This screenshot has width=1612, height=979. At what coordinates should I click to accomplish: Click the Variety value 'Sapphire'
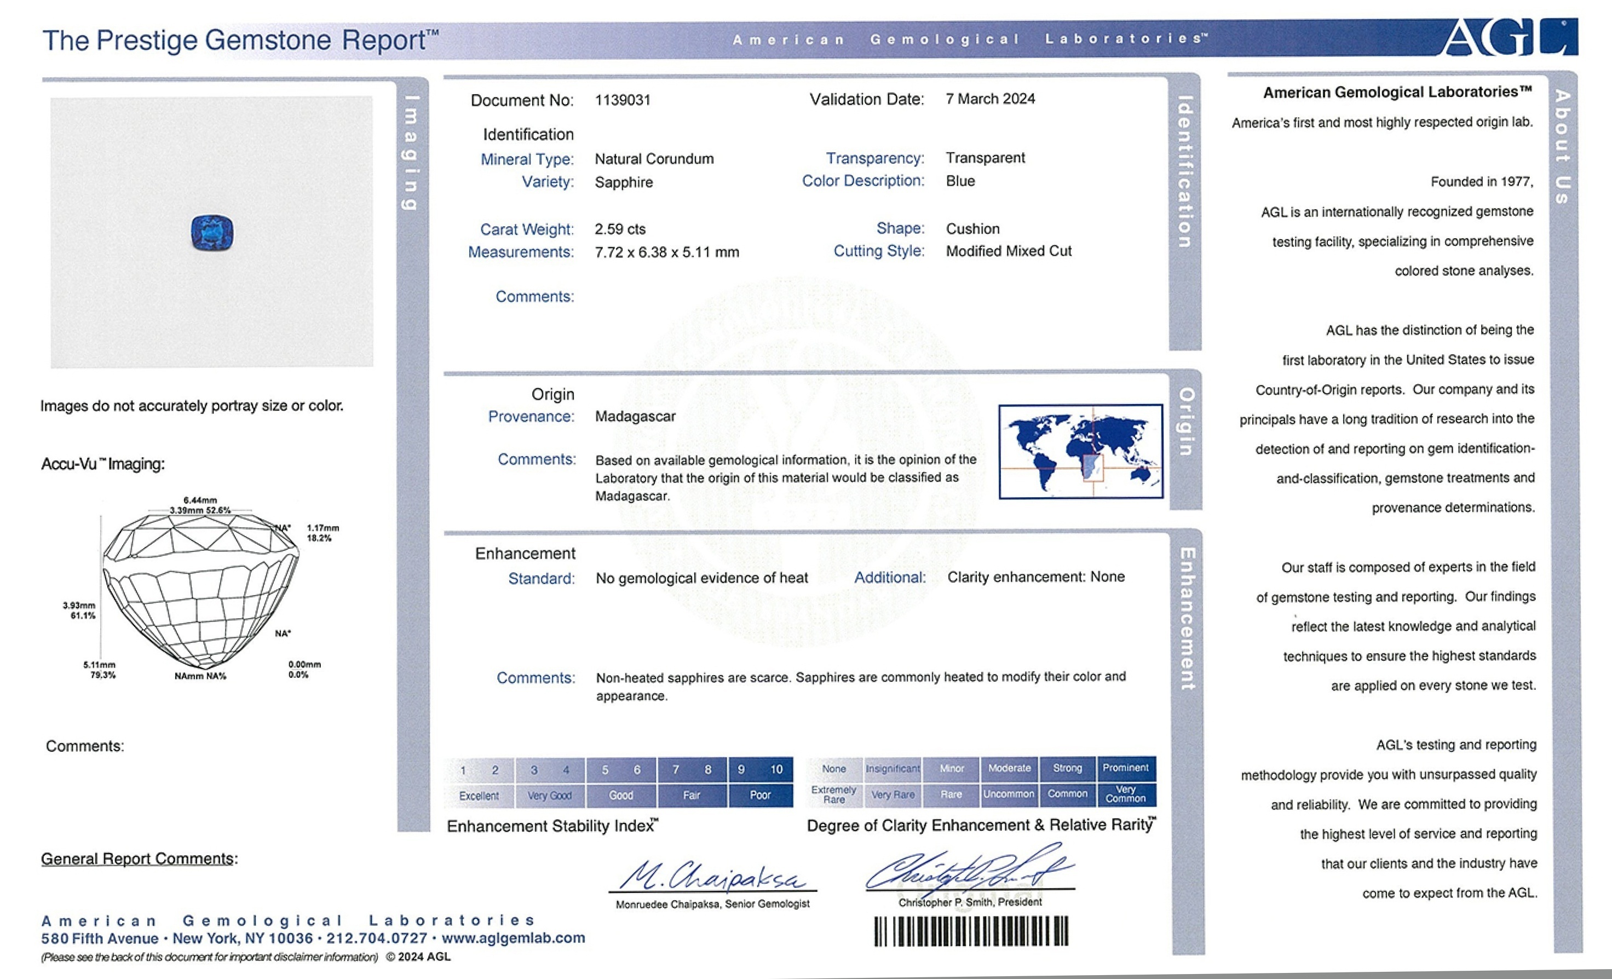[624, 182]
